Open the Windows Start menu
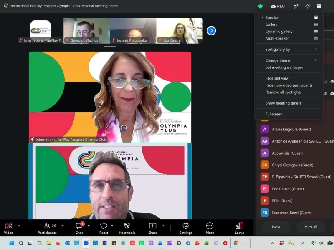The height and width of the screenshot is (250, 334). 12,243
